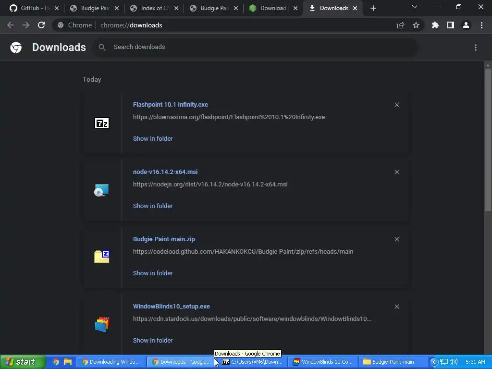Switch to WindowBlinds 10 Co... taskbar window
492x369 pixels.
pos(323,362)
